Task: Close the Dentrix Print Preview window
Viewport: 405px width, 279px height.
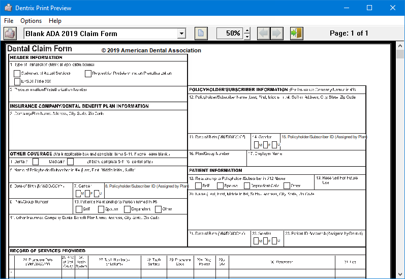Action: 393,8
